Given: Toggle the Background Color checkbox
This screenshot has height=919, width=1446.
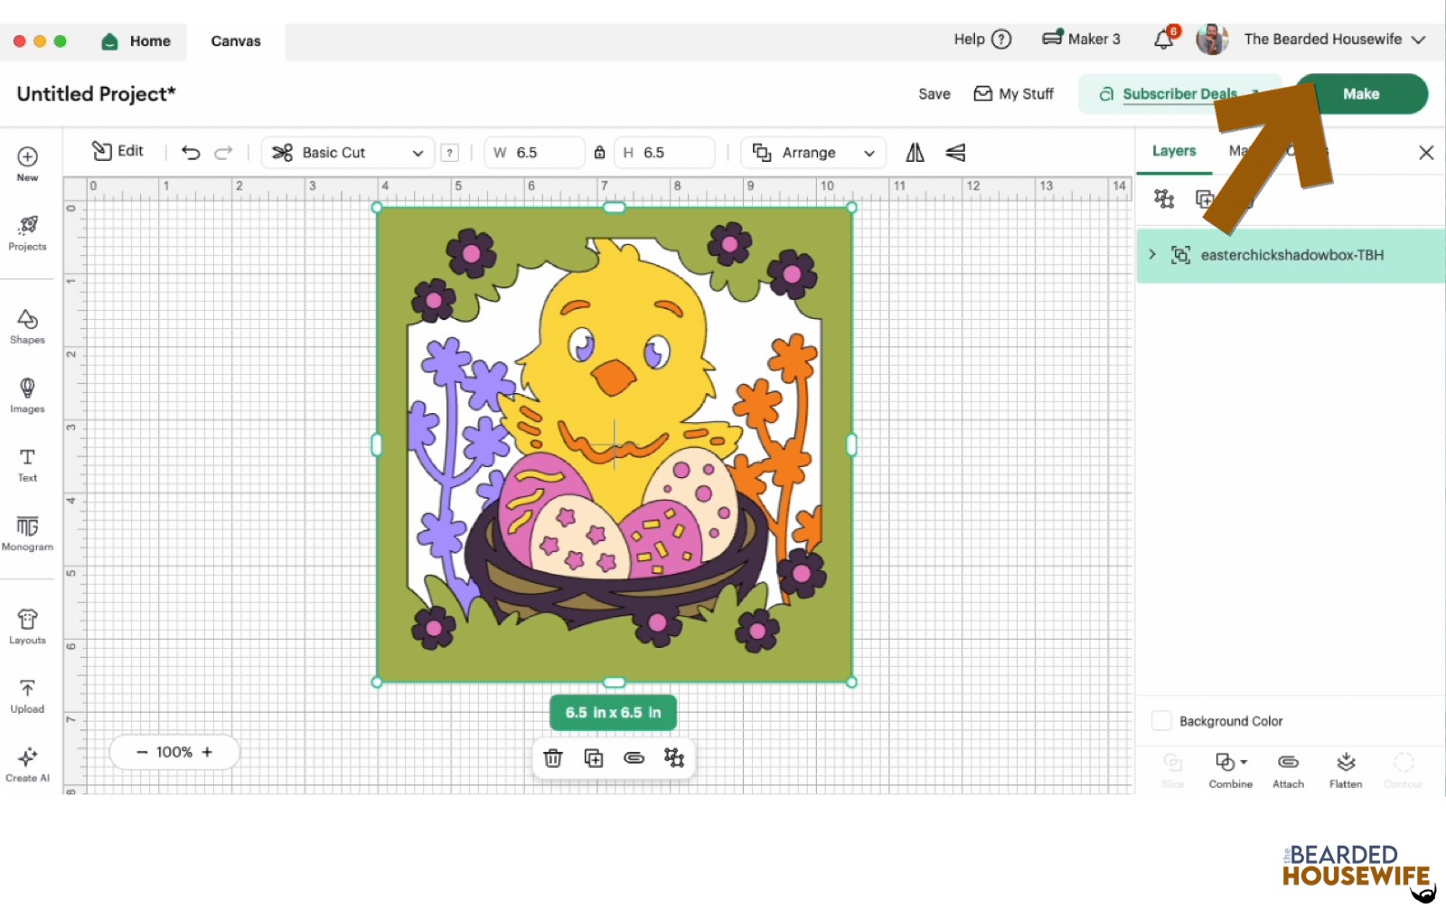Looking at the screenshot, I should click(1161, 721).
